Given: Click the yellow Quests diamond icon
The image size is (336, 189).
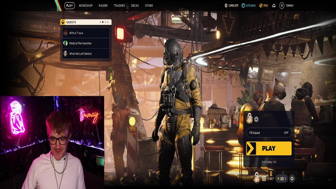Looking at the screenshot, I should 63,22.
